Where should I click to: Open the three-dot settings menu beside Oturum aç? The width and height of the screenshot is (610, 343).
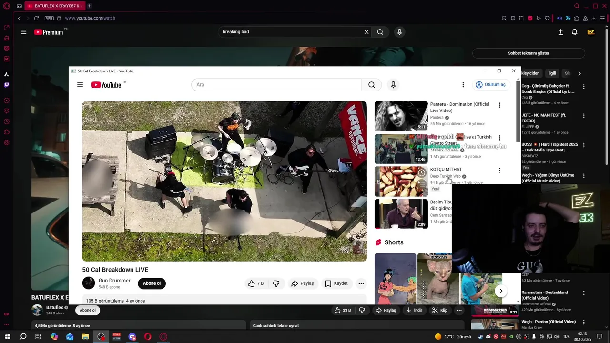click(463, 85)
